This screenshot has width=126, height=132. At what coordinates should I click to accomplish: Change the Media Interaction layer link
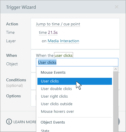[63, 41]
